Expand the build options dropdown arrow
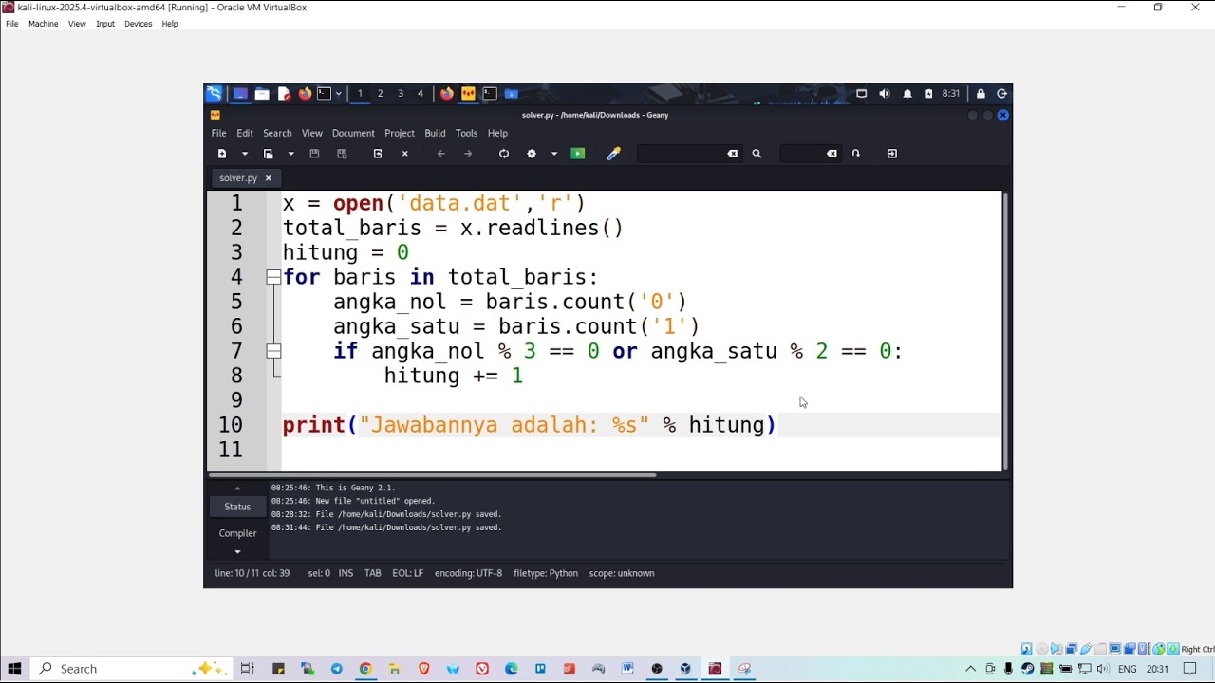This screenshot has height=683, width=1215. click(554, 154)
